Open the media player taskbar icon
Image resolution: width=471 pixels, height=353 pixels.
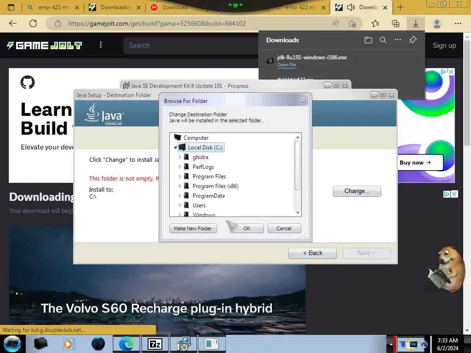point(68,344)
